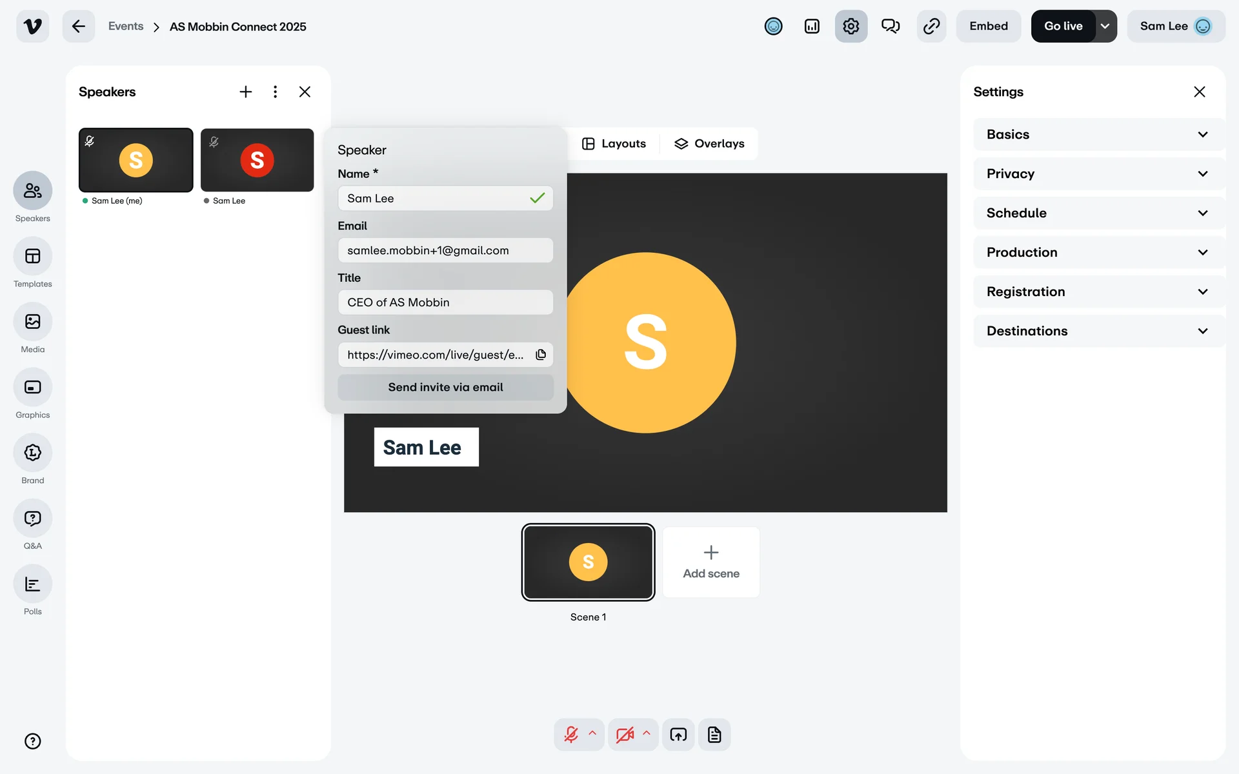The image size is (1239, 774).
Task: Expand the Basics settings section
Action: (x=1097, y=134)
